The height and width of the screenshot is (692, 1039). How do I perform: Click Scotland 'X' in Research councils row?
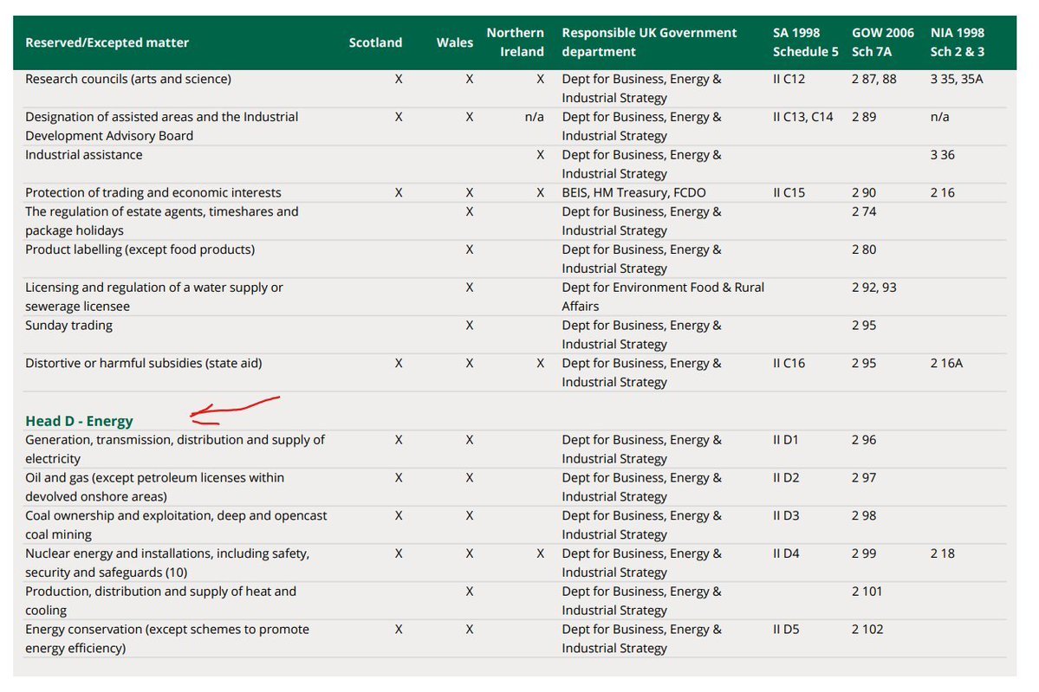coord(399,79)
